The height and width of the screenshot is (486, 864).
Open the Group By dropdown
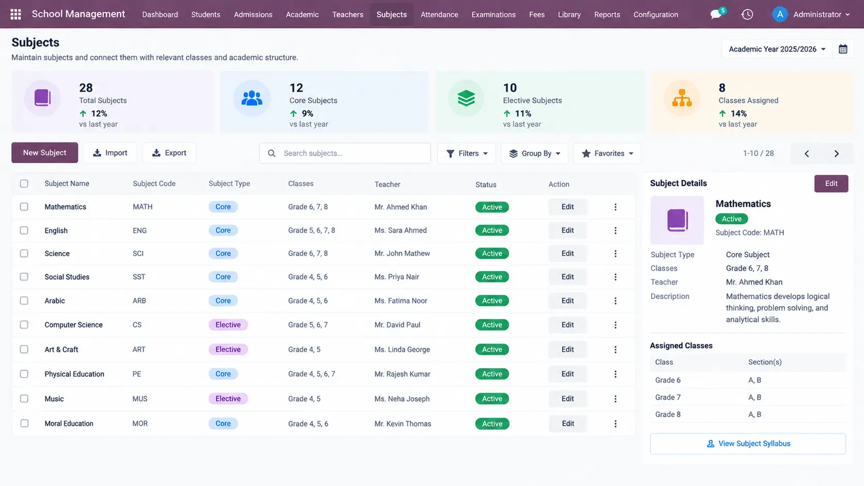click(x=534, y=153)
